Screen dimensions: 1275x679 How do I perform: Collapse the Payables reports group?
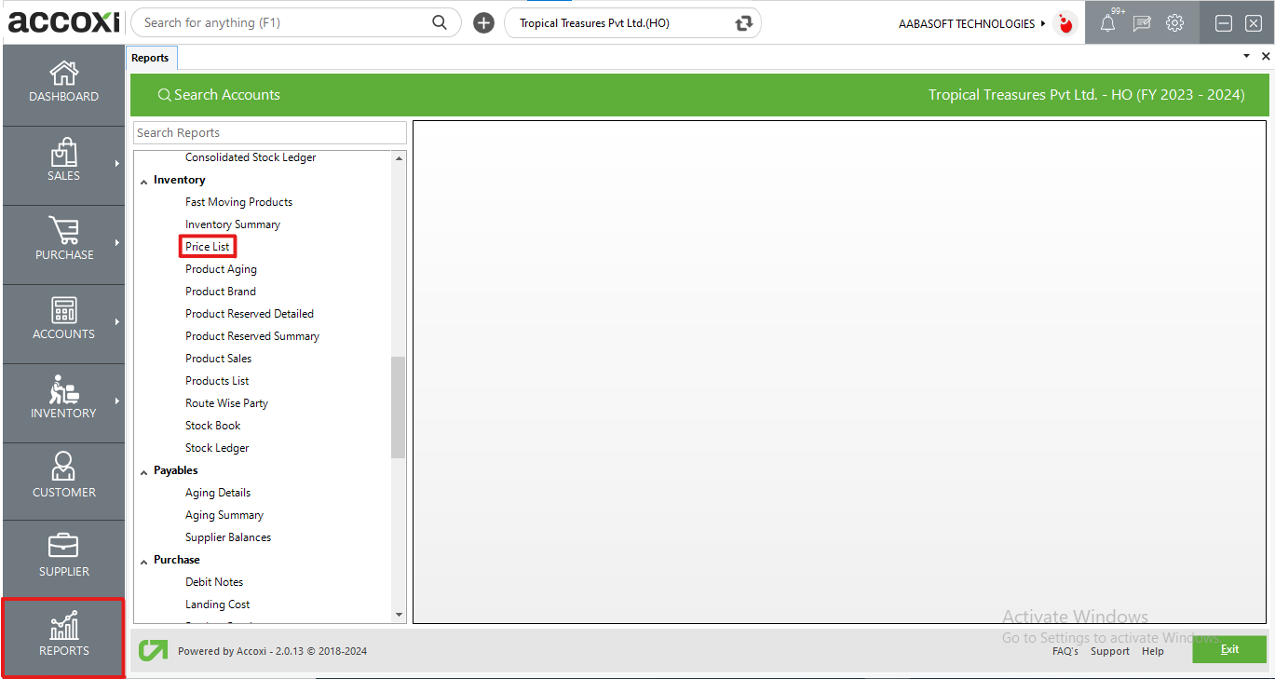coord(144,471)
